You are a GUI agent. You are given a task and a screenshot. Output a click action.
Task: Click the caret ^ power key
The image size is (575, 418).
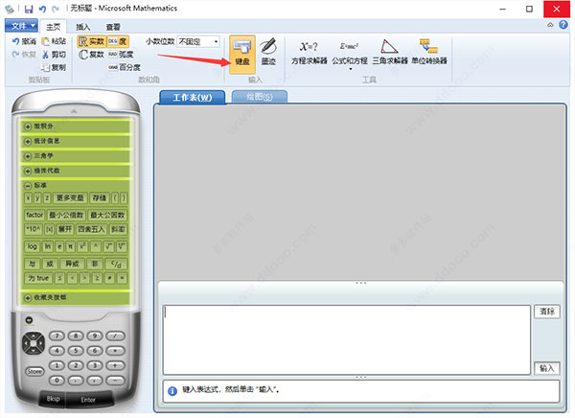tap(96, 246)
